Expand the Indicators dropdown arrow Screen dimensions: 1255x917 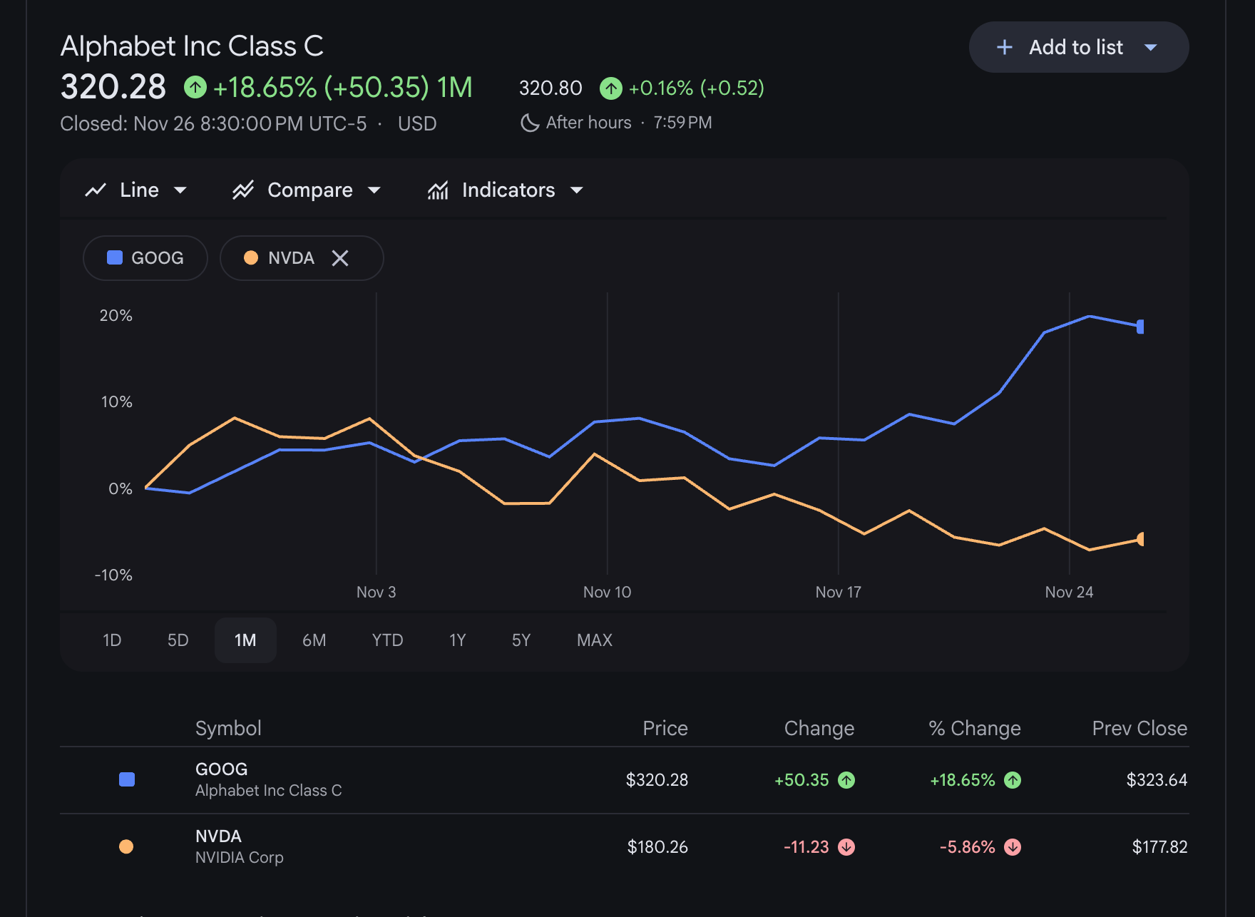click(x=577, y=190)
